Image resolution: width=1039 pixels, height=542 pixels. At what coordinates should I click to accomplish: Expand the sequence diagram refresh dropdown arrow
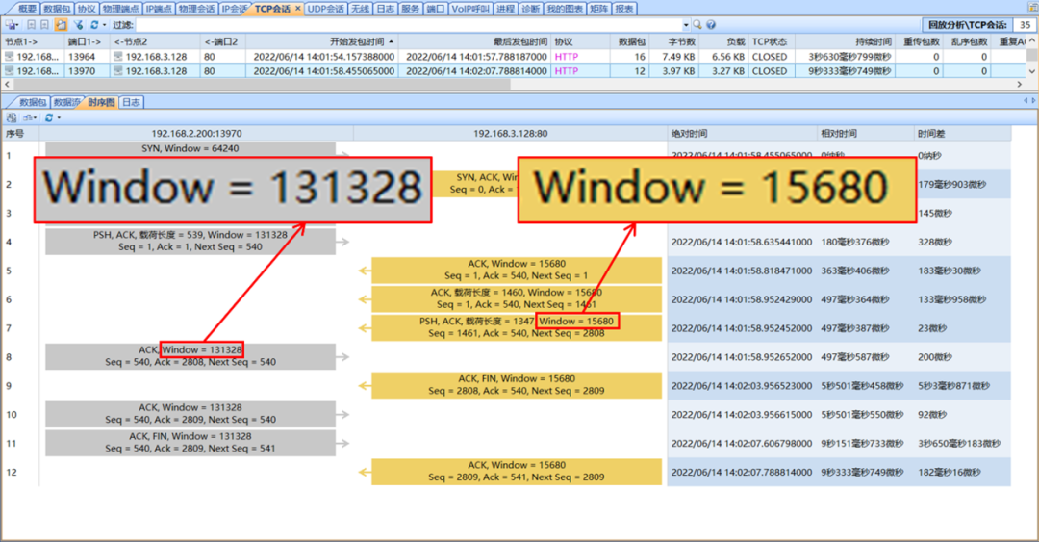click(59, 117)
